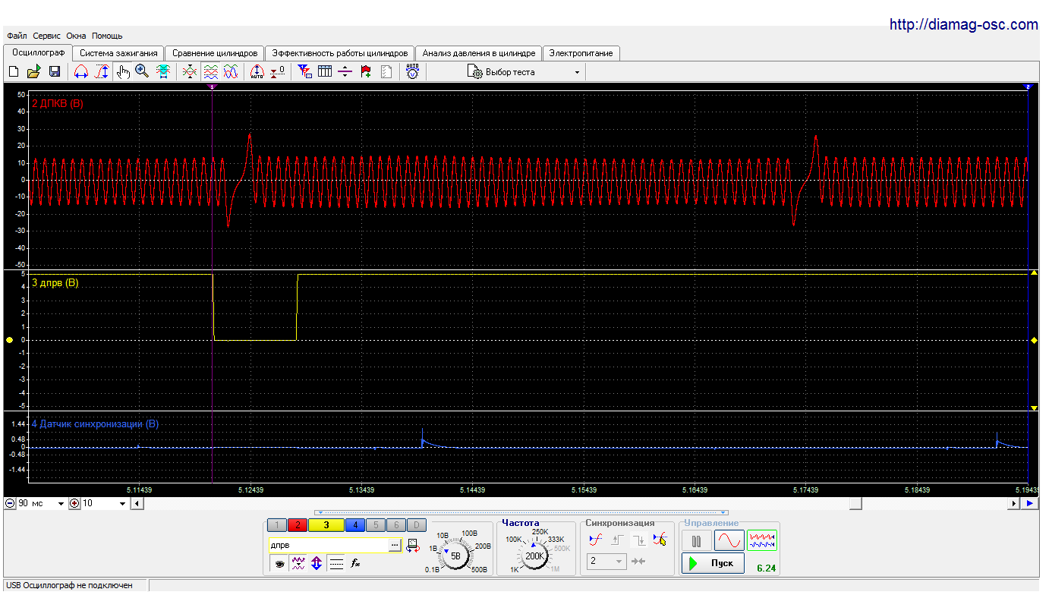The image size is (1049, 595).
Task: Click the overlaid sine waves icon
Action: (231, 72)
